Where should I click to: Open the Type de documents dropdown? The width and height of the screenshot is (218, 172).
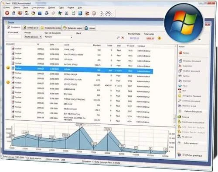pos(58,37)
